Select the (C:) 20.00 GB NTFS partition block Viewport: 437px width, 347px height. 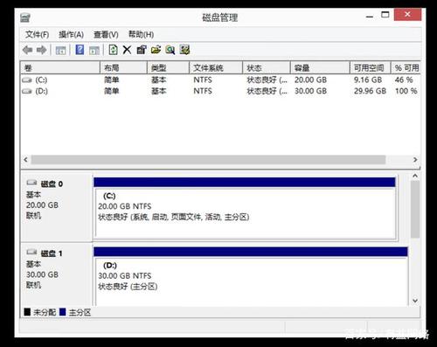coord(245,208)
